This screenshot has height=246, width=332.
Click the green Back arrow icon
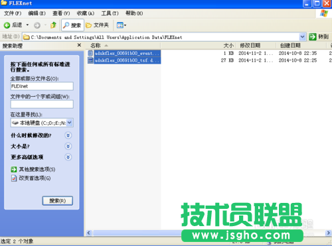click(x=7, y=25)
